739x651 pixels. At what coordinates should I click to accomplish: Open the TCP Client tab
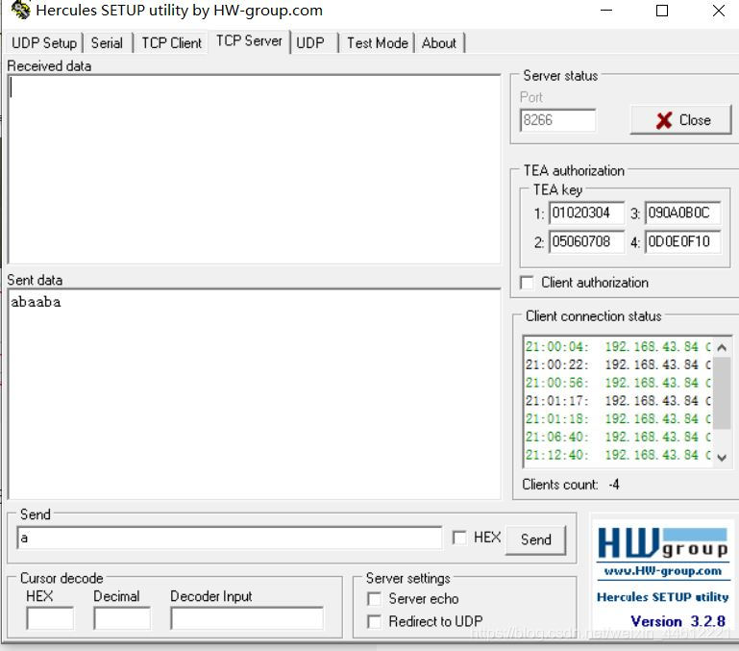172,43
